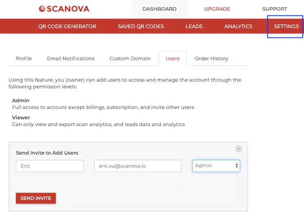Screen dimensions: 304x222
Task: Click the 'Viewer' permission level heading
Action: pos(21,118)
